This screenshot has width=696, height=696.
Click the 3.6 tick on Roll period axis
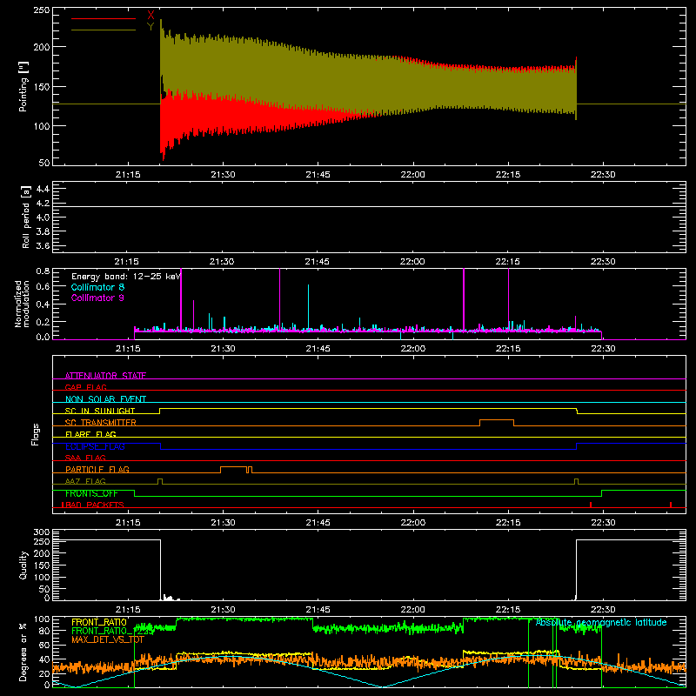coord(43,246)
